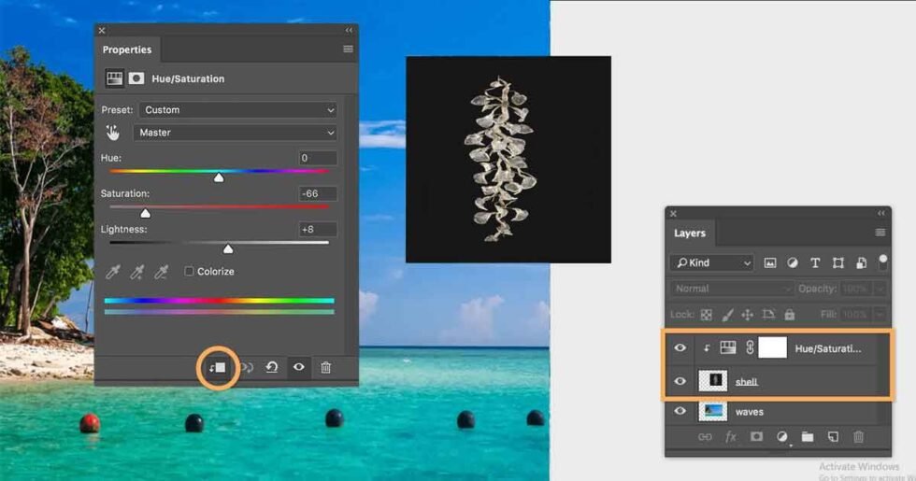Click the Saturation value field showing -66
Screen dimensions: 916x481
[x=318, y=194]
